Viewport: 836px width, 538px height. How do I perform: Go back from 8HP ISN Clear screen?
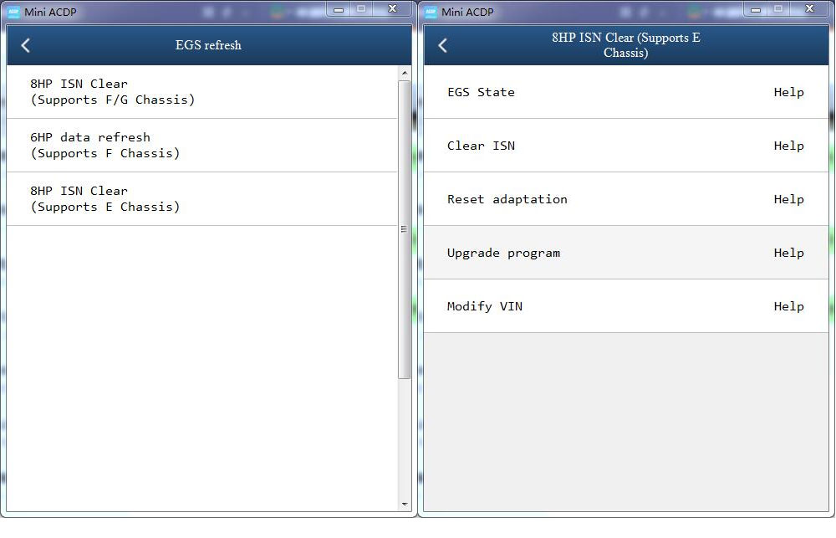[x=443, y=45]
